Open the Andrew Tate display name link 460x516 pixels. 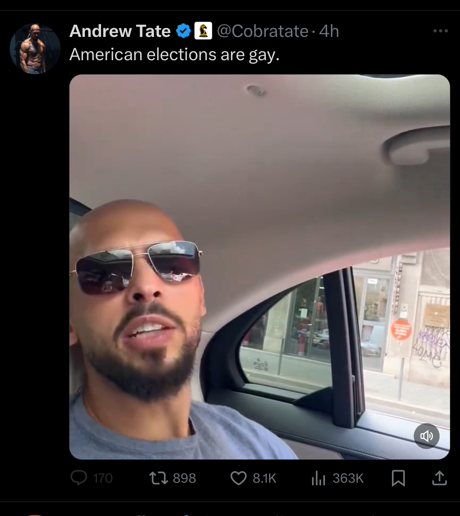120,31
